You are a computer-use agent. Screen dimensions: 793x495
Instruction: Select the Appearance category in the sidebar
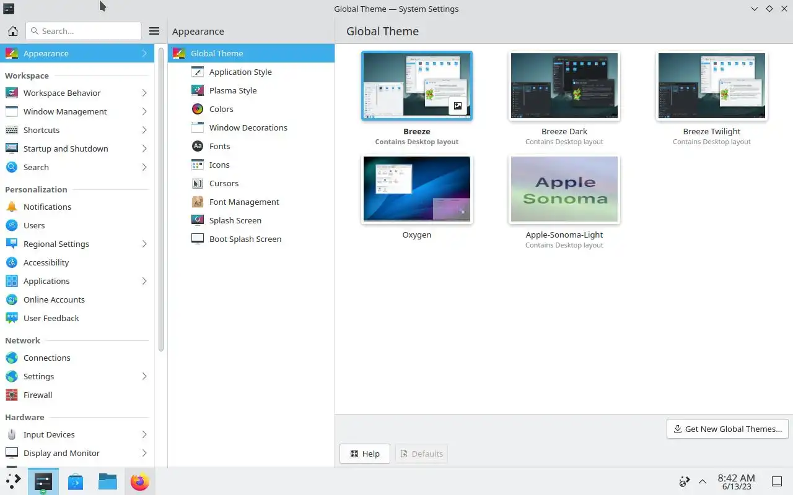pos(77,53)
